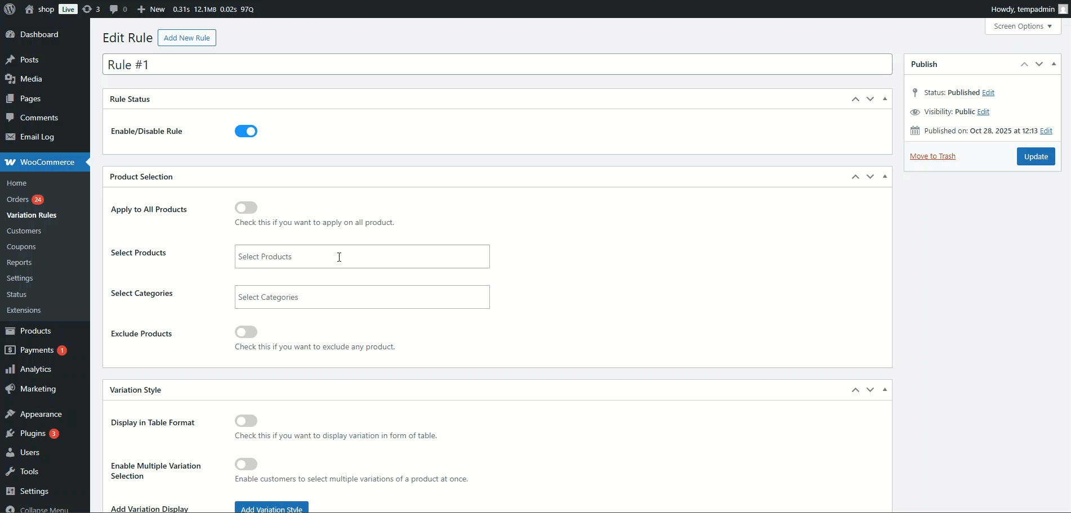Viewport: 1071px width, 513px height.
Task: Open the Select Categories dropdown
Action: (x=362, y=297)
